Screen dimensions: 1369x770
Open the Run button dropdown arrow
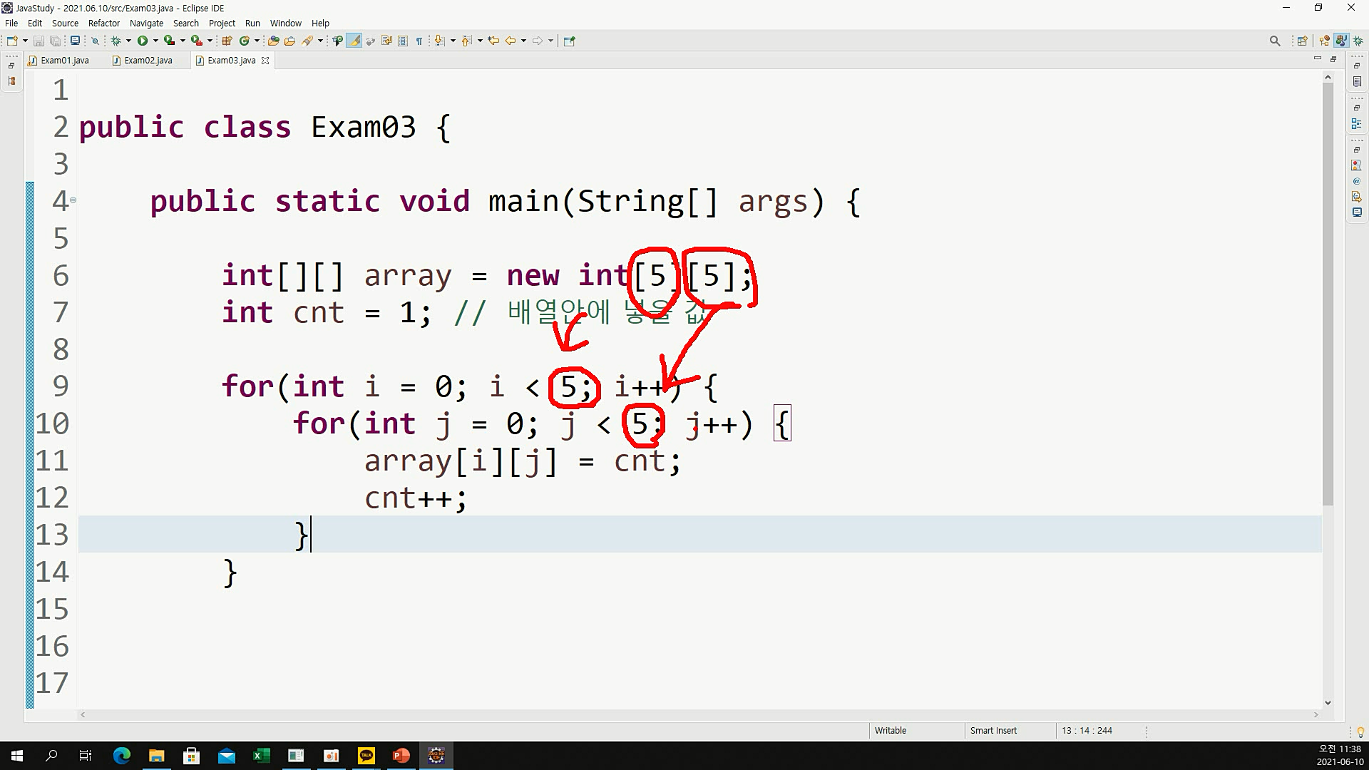pos(155,41)
